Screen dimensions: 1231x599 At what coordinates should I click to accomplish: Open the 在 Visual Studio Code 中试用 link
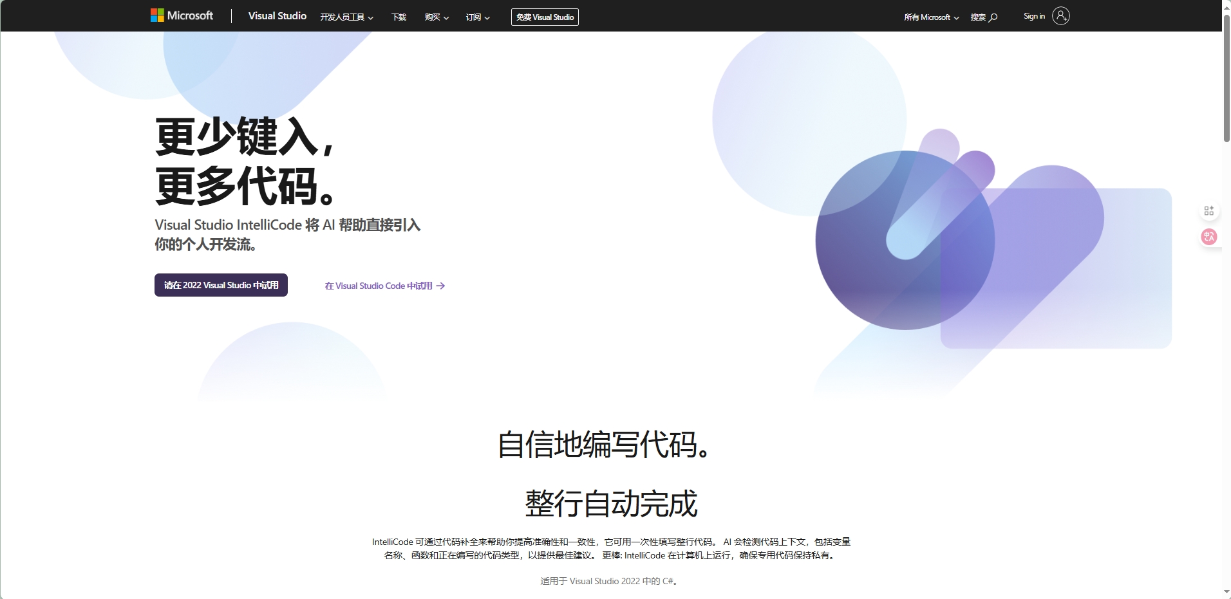pos(379,286)
